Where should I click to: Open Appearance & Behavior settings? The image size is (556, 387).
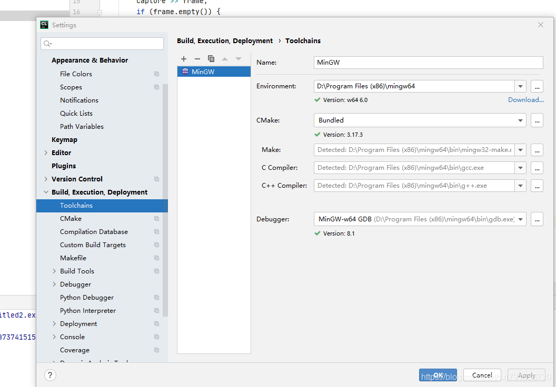coord(90,60)
